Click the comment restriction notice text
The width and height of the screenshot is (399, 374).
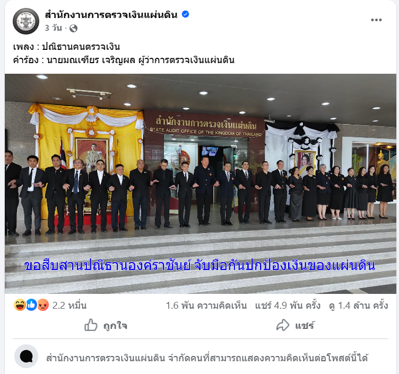pos(207,358)
